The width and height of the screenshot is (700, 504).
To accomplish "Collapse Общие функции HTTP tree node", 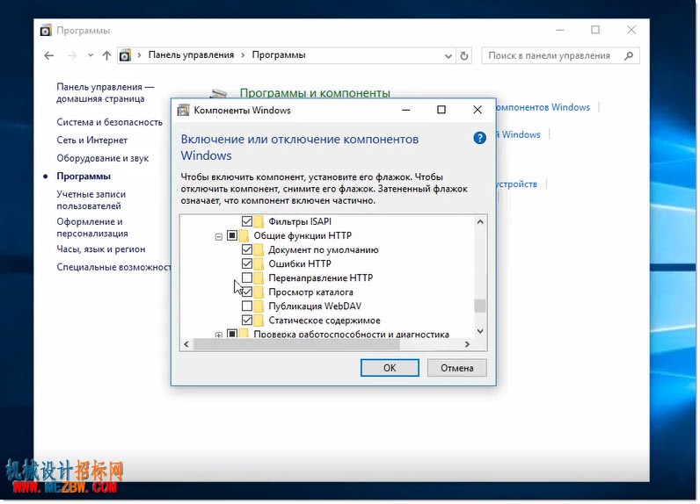I will (x=219, y=236).
